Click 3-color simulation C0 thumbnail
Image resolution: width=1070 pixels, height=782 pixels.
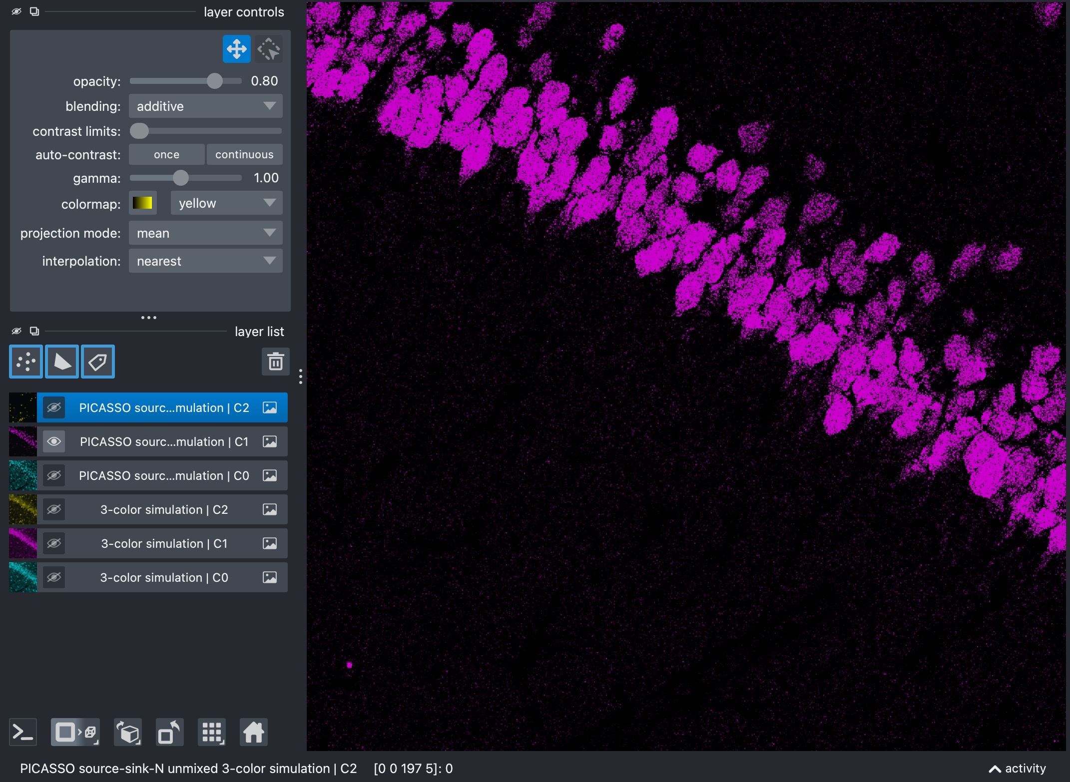(23, 577)
